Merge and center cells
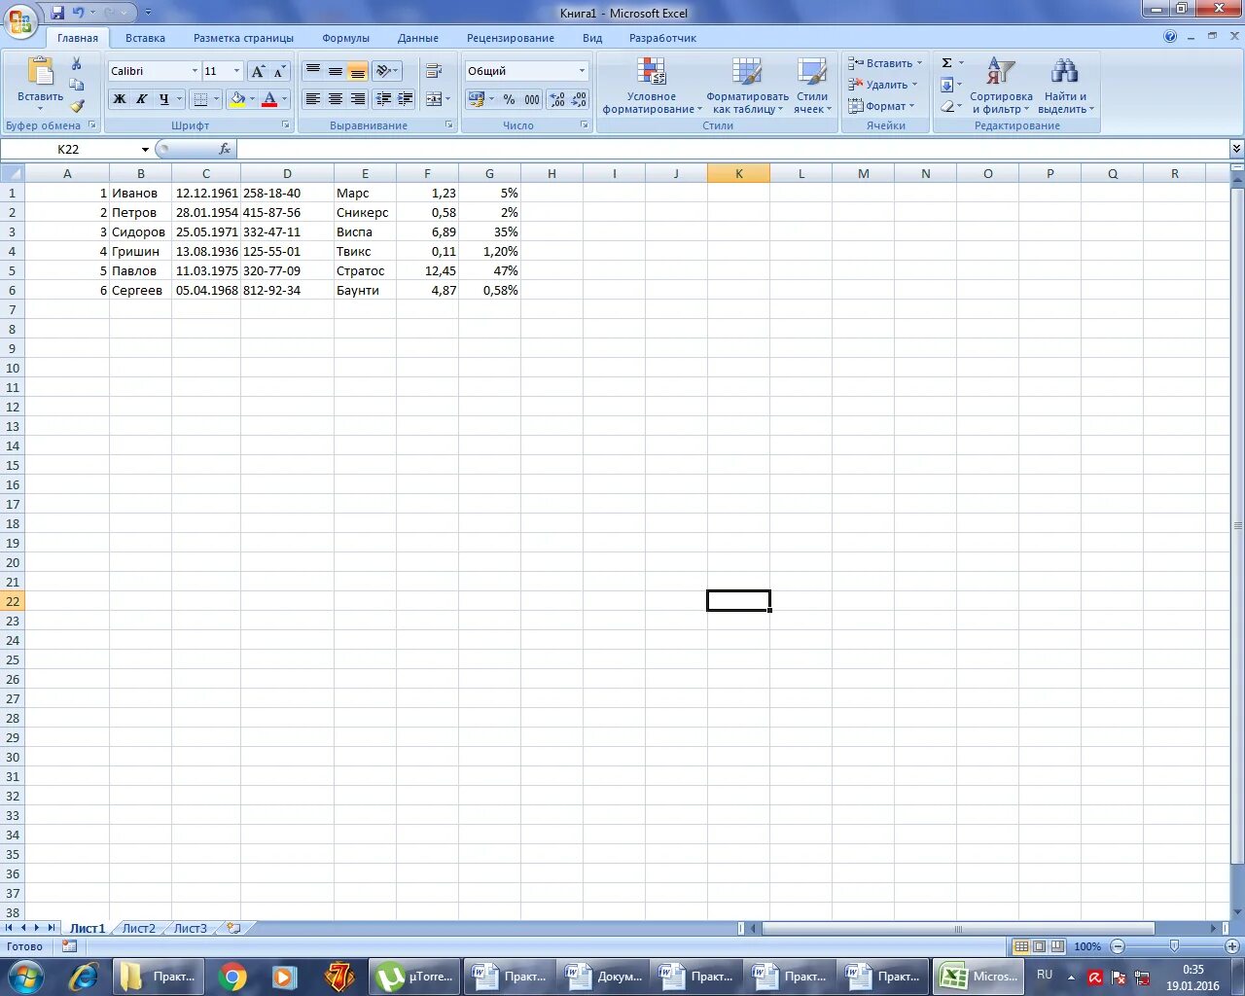 [x=434, y=99]
